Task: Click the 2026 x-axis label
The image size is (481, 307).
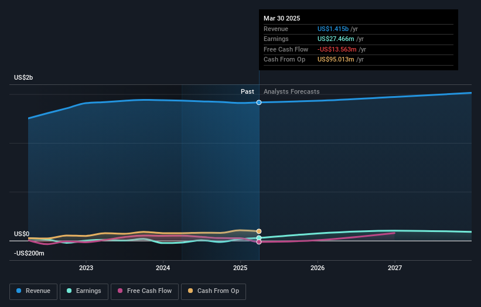Action: point(318,268)
